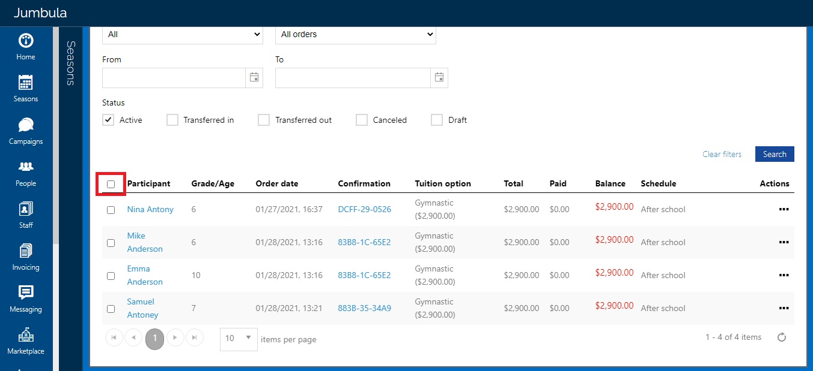
Task: Open Messaging chat icon
Action: point(26,292)
